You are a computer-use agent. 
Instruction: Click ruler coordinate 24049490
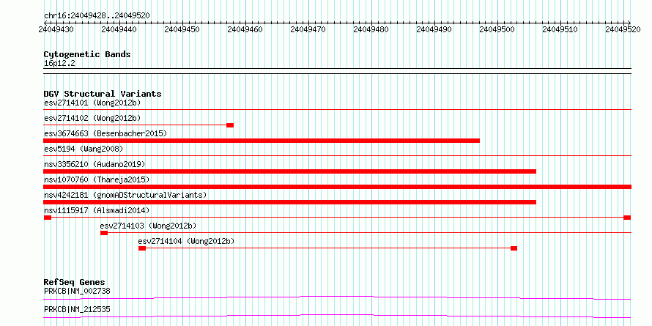coord(434,29)
